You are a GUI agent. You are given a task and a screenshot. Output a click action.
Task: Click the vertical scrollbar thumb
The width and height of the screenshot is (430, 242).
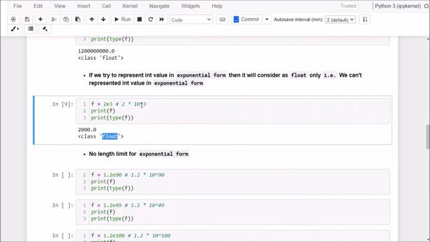427,136
